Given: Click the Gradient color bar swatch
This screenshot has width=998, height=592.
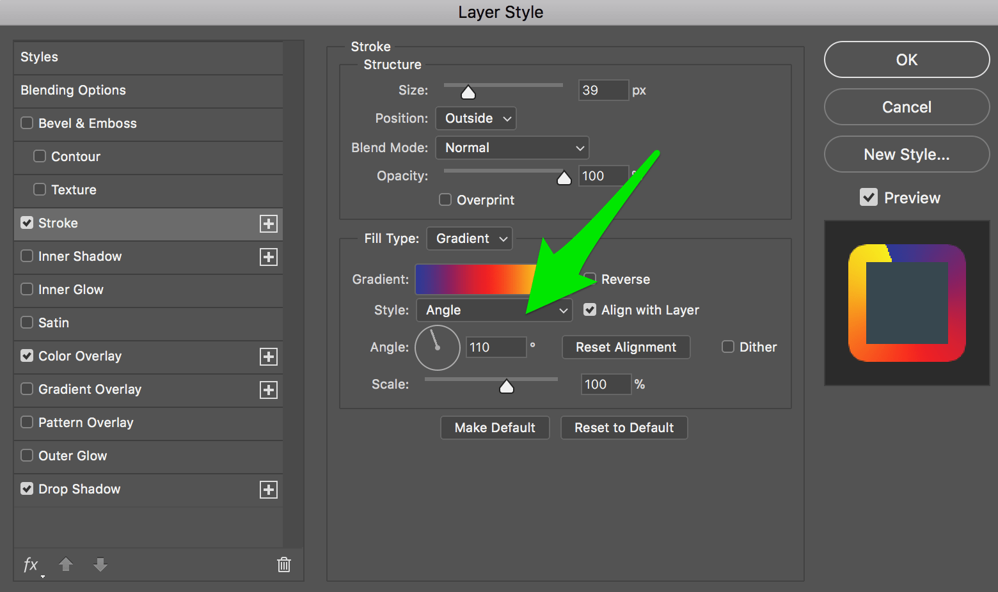Looking at the screenshot, I should click(x=477, y=279).
